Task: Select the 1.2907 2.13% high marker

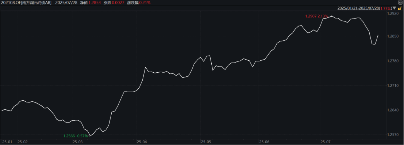Action: click(316, 16)
